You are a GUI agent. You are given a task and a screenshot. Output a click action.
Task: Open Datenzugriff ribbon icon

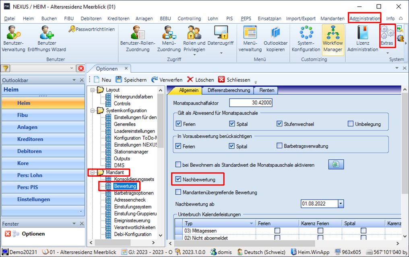coord(221,33)
